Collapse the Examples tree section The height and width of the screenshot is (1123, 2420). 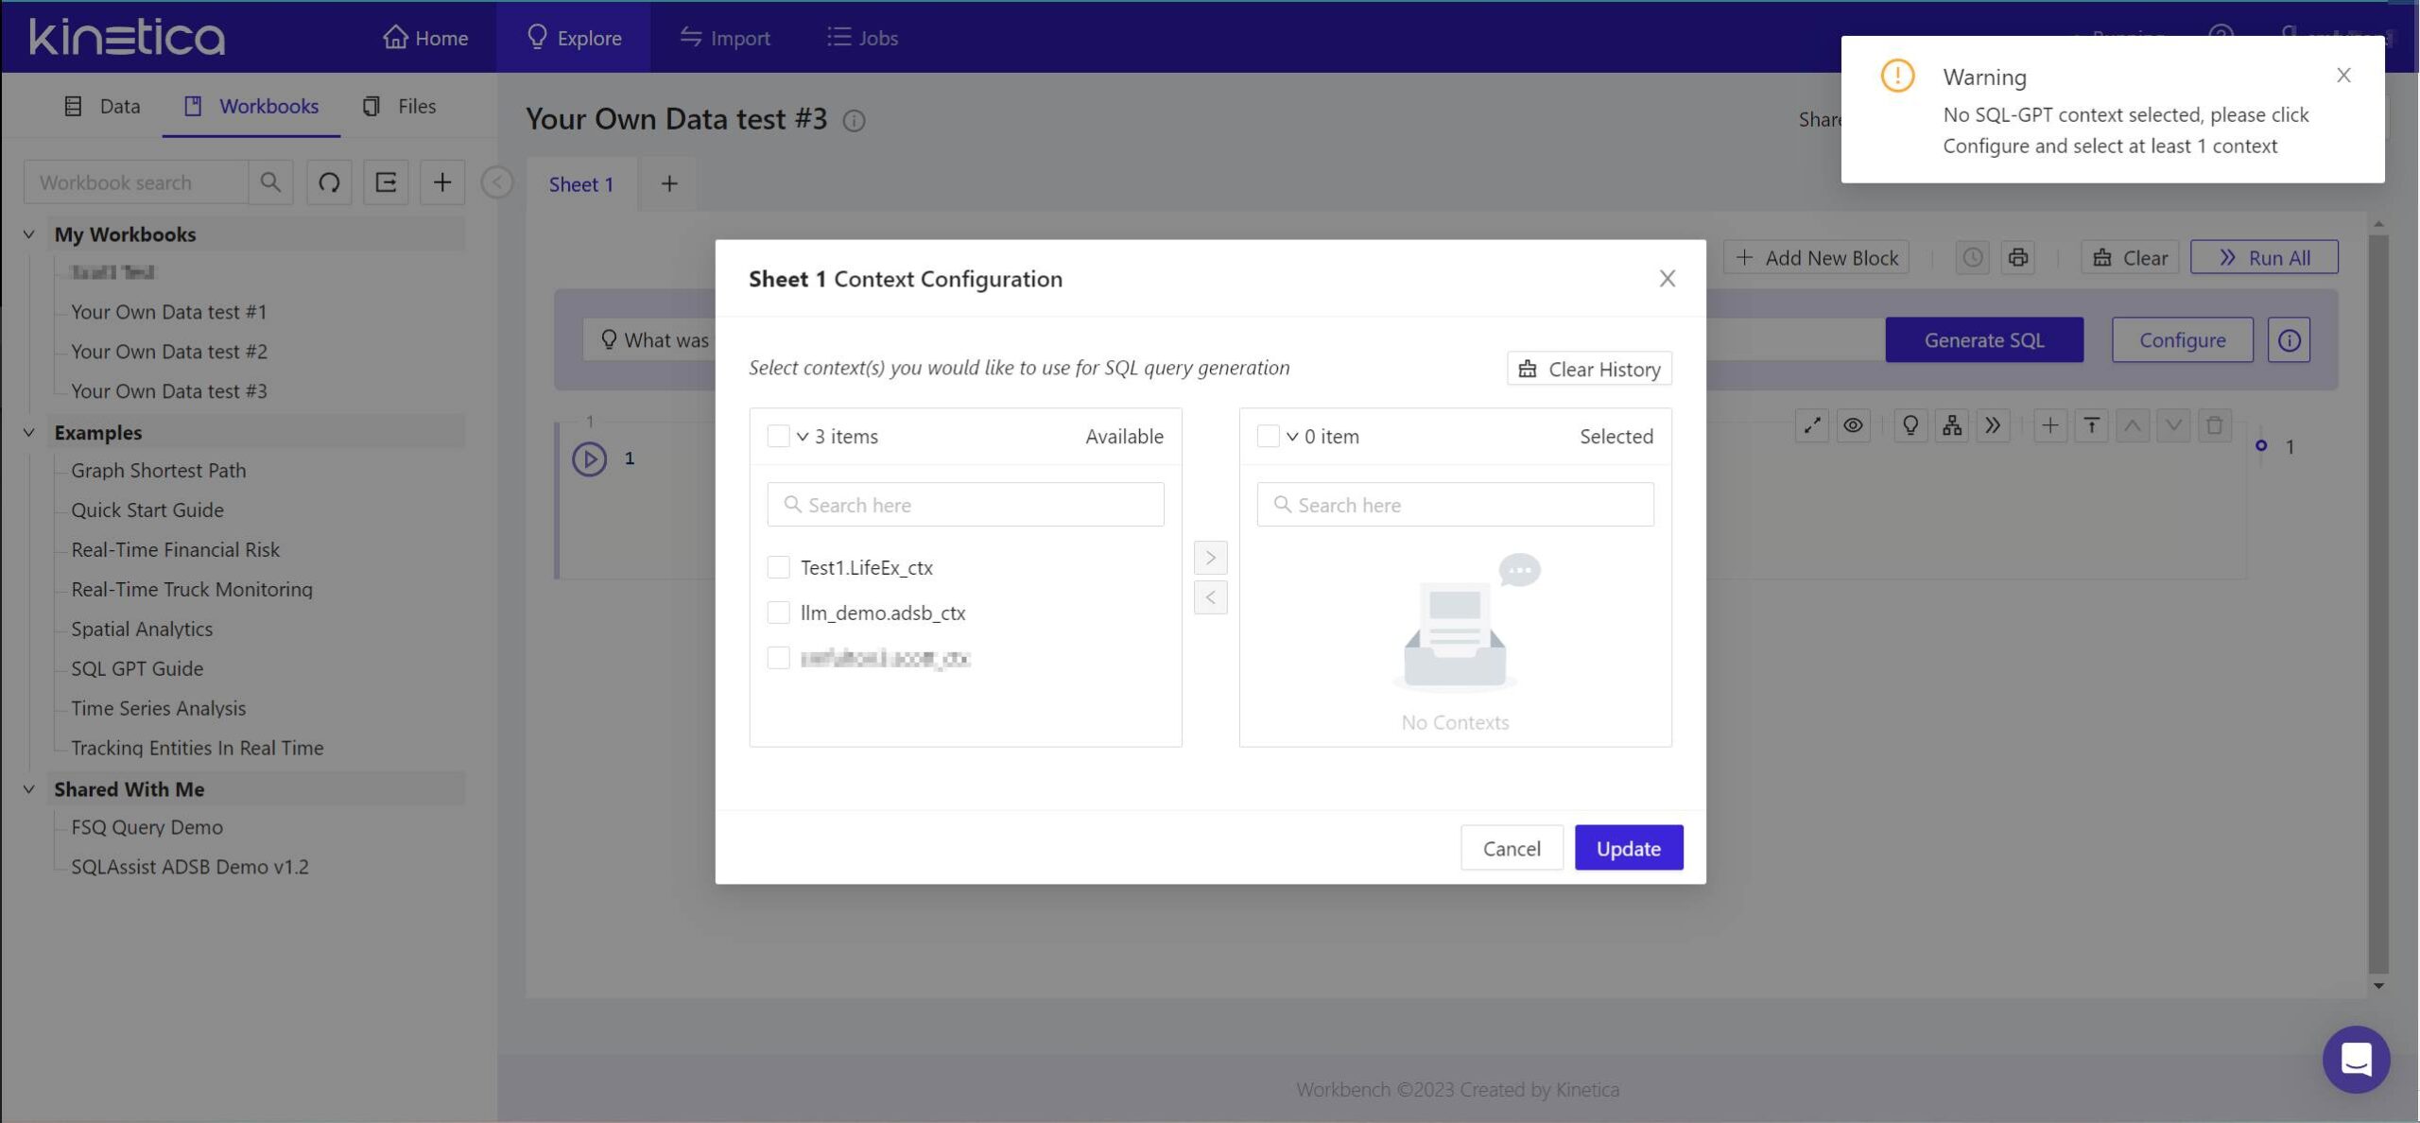click(29, 433)
